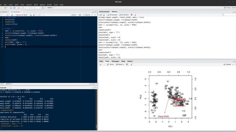Click the Save All icon in main toolbar
The width and height of the screenshot is (236, 132).
(14, 8)
